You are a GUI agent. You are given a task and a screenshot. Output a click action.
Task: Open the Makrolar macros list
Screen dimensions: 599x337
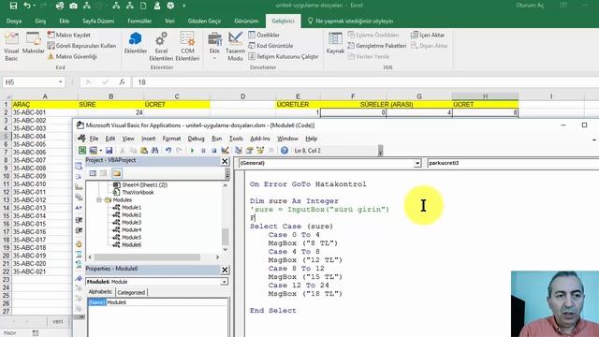(x=34, y=43)
